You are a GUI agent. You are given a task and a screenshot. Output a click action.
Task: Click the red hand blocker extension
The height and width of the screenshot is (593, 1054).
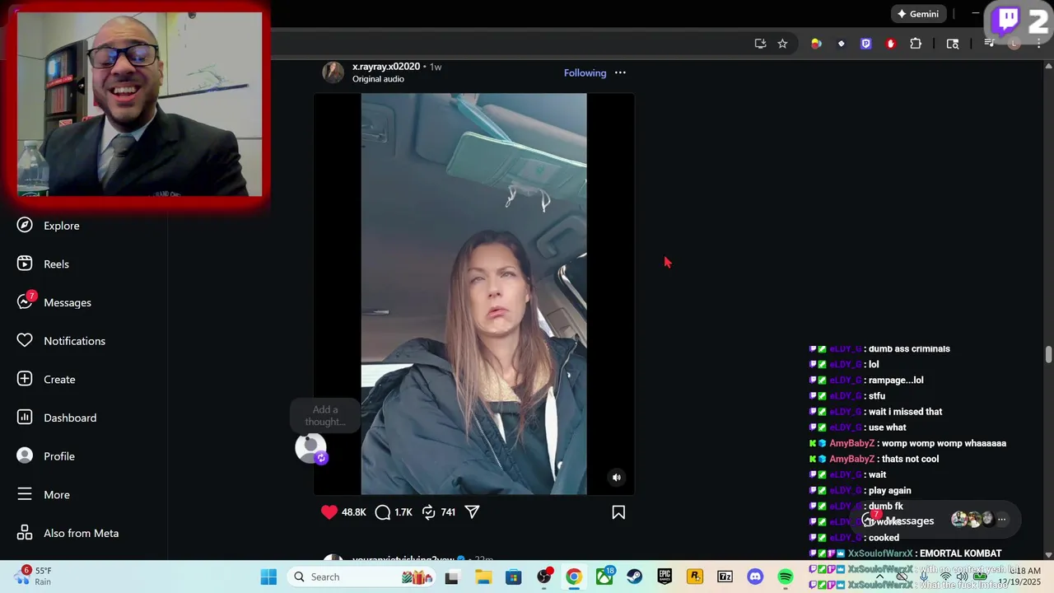pyautogui.click(x=890, y=44)
